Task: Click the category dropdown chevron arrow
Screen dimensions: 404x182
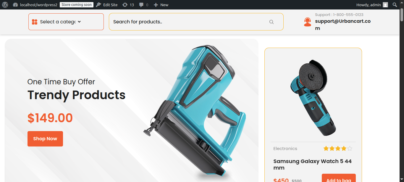Action: [79, 22]
